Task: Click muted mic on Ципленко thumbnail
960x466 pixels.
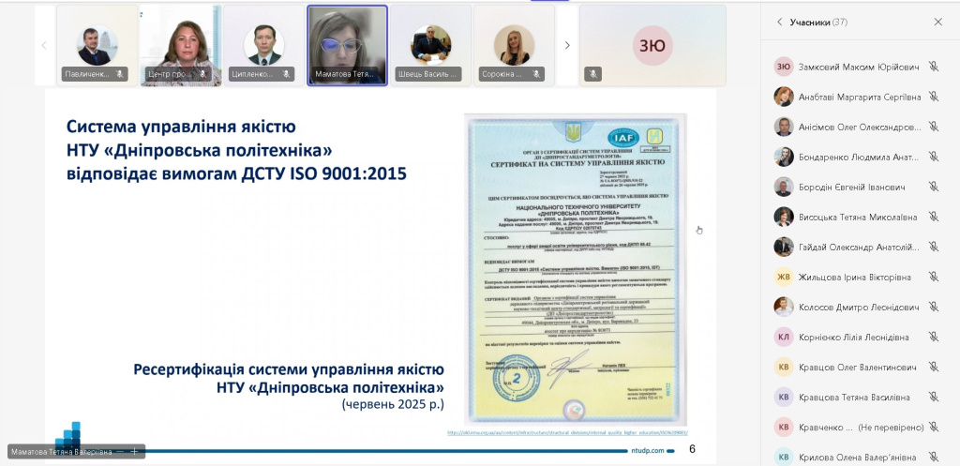Action: [286, 74]
